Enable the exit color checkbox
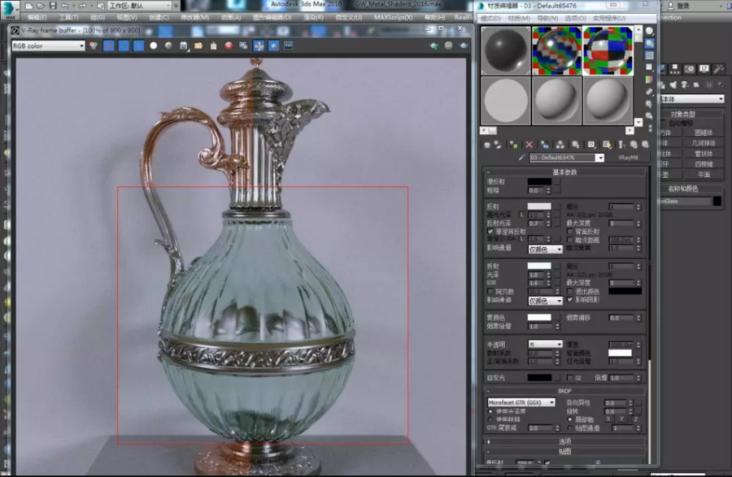732x477 pixels. [x=569, y=291]
